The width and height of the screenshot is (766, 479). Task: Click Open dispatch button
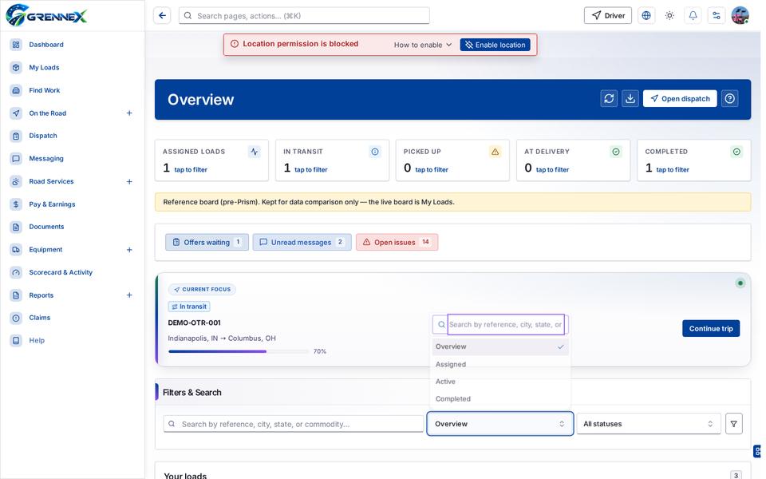(x=680, y=99)
